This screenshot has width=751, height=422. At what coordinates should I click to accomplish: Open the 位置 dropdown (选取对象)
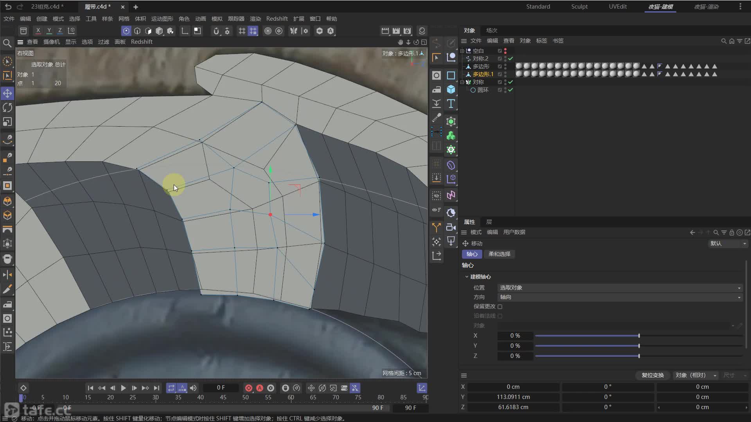620,288
